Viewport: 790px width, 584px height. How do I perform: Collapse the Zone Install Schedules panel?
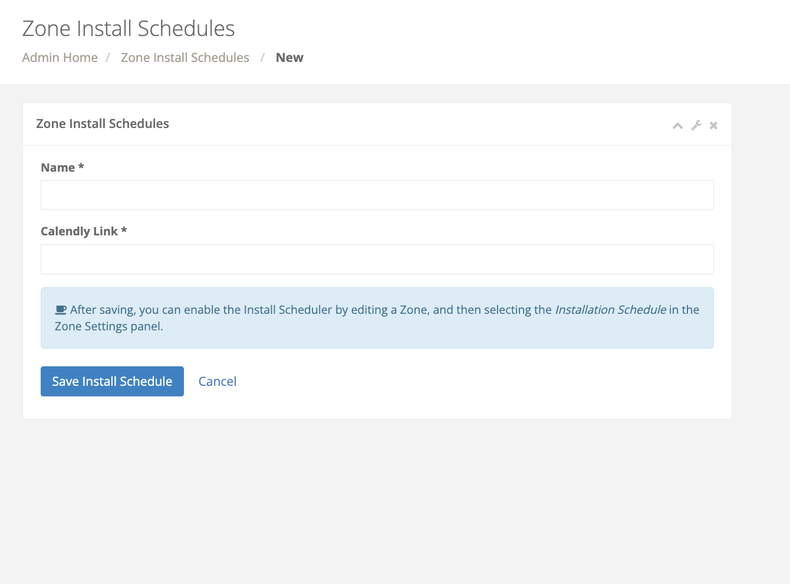pos(678,126)
